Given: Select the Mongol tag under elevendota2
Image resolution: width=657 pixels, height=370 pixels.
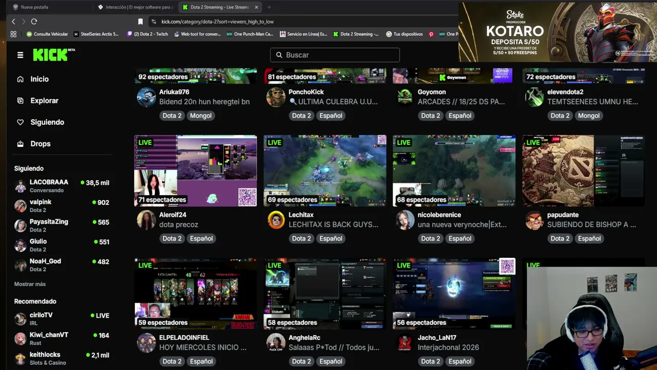Looking at the screenshot, I should [x=589, y=116].
